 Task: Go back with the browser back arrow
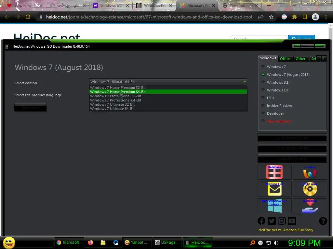[7, 17]
